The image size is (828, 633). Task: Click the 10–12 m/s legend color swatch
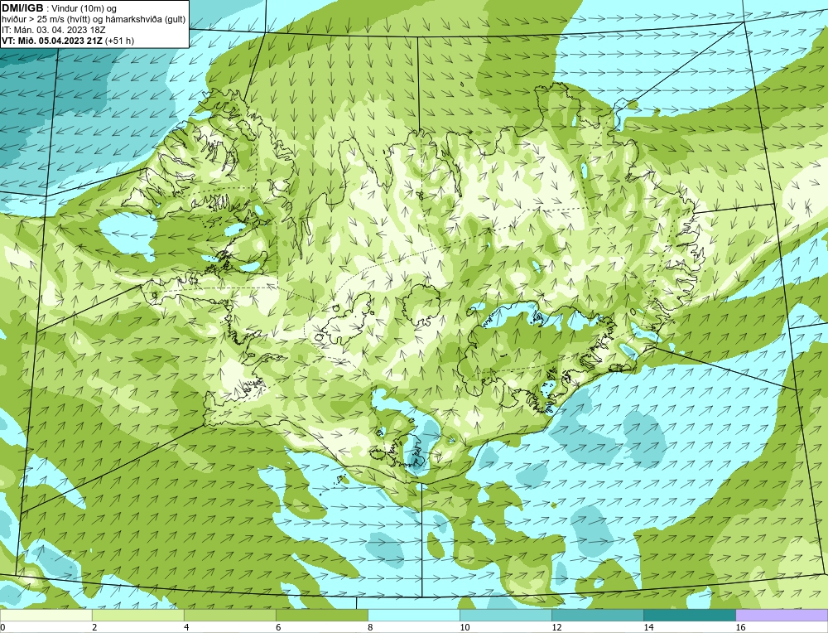(x=506, y=615)
